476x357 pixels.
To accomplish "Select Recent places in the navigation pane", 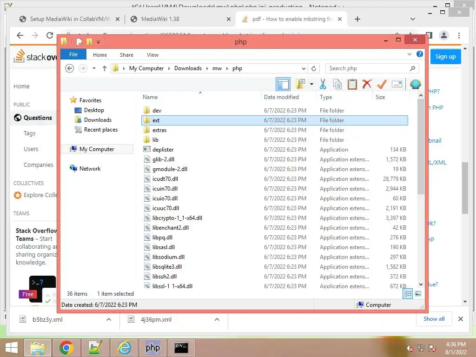I will point(100,129).
